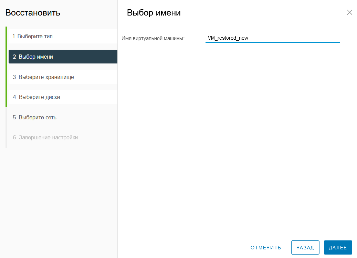The width and height of the screenshot is (357, 258).
Task: Open step 3 Выберите хранилище
Action: pos(63,77)
